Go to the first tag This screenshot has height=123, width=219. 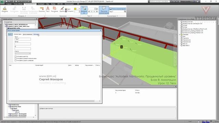click(x=89, y=12)
